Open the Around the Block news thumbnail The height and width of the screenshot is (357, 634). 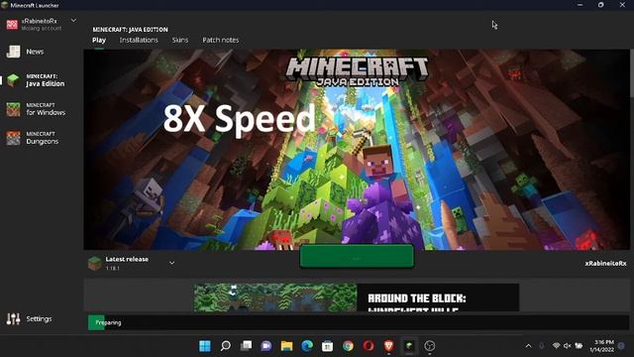[275, 297]
